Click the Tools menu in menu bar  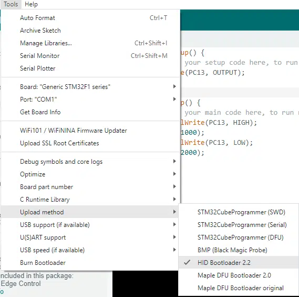pyautogui.click(x=11, y=4)
